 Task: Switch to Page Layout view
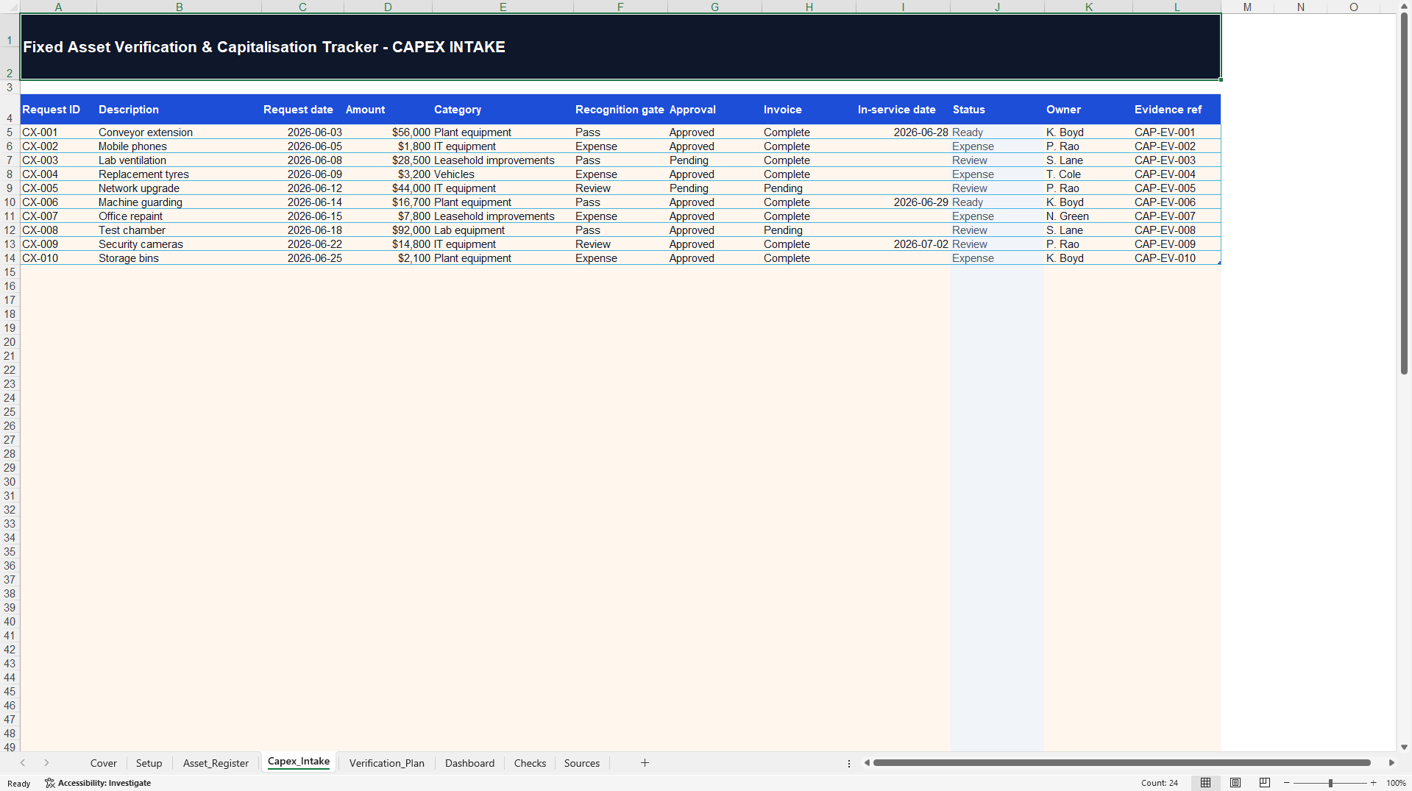pos(1235,783)
